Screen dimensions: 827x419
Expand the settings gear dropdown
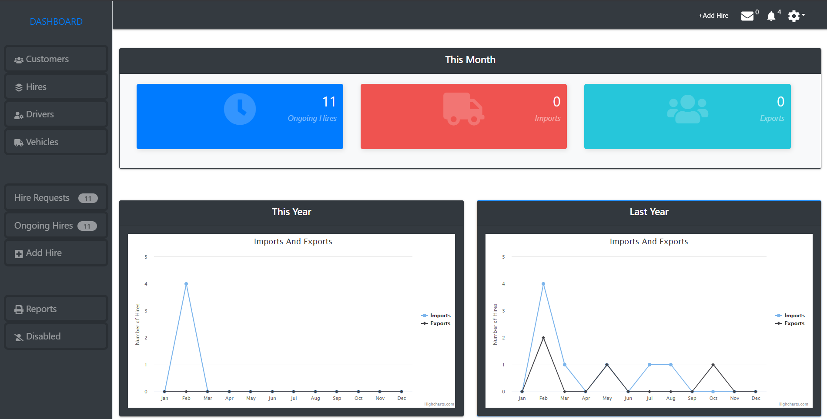pyautogui.click(x=796, y=16)
